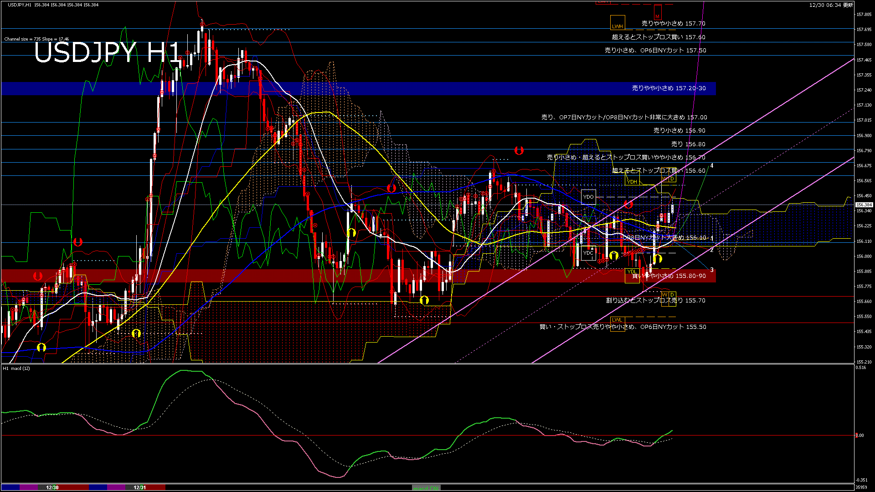Click the 12/31 date marker on timeline

(x=140, y=487)
